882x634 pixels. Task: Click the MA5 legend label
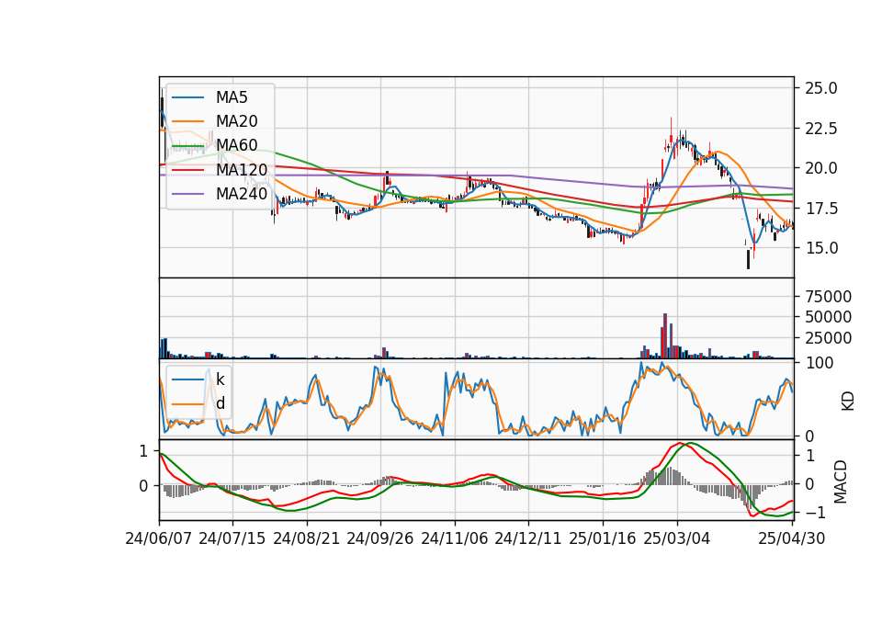pos(232,97)
